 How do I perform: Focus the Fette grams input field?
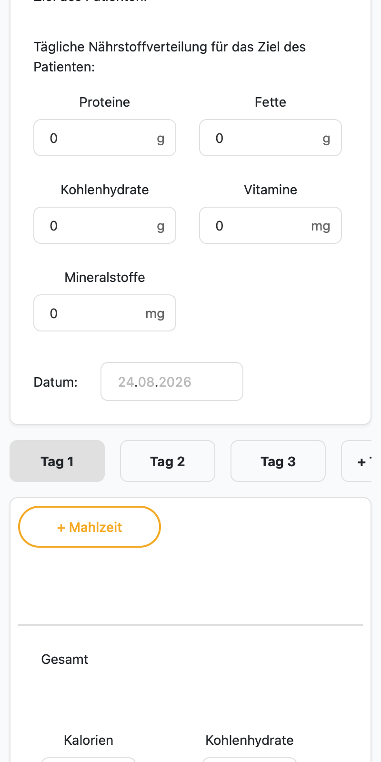[271, 138]
